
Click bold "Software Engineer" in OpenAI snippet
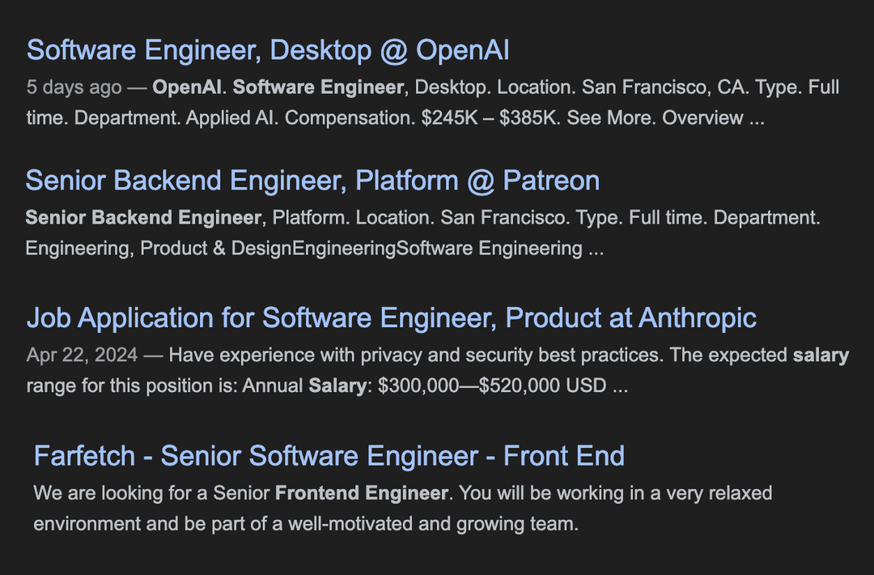(318, 87)
